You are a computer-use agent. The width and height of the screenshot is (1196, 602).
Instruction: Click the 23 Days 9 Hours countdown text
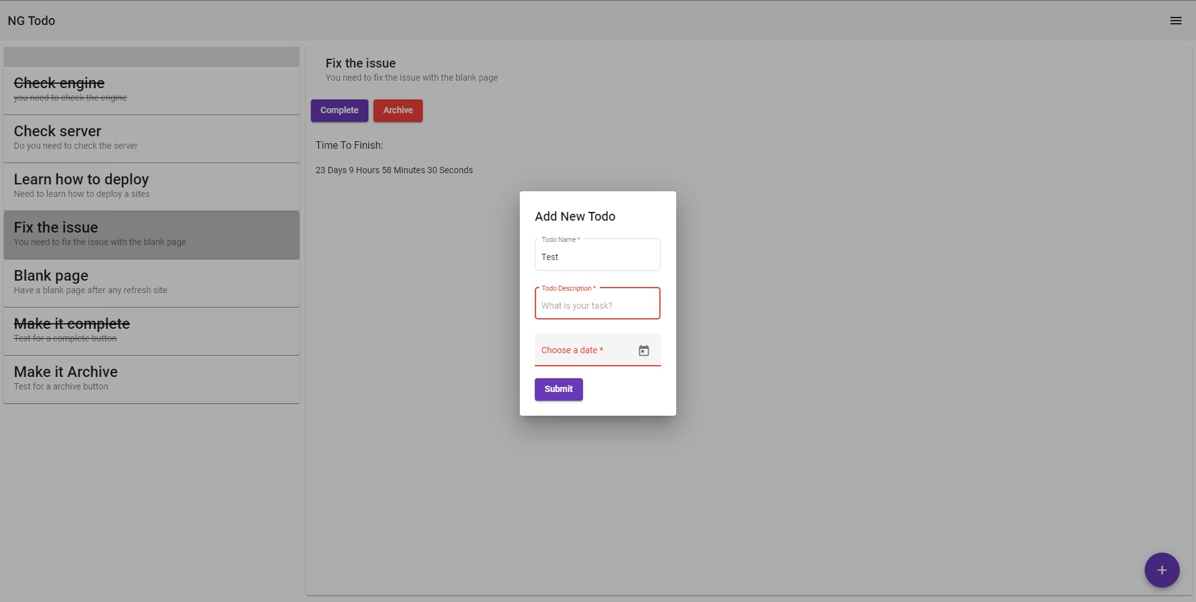coord(394,170)
